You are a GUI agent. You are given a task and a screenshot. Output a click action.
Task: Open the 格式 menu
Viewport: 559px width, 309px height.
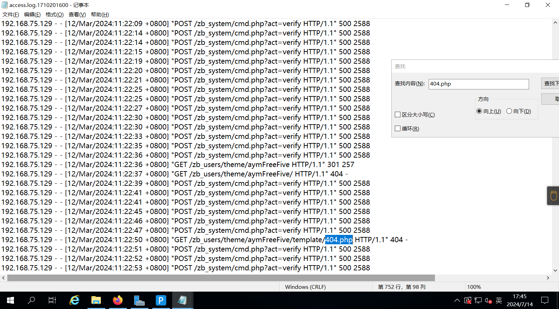[x=54, y=14]
